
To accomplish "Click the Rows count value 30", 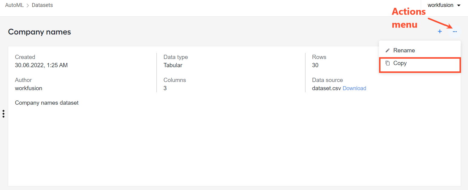I will point(315,65).
